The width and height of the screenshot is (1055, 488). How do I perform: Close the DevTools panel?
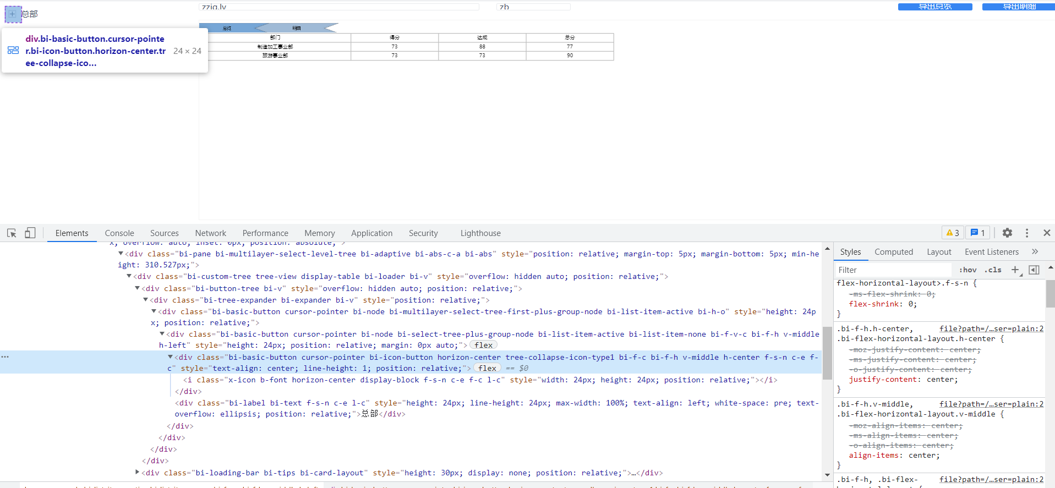coord(1047,233)
